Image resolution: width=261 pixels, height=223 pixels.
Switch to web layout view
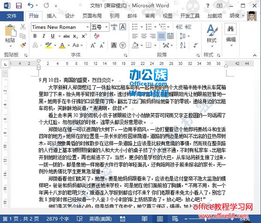[175, 219]
